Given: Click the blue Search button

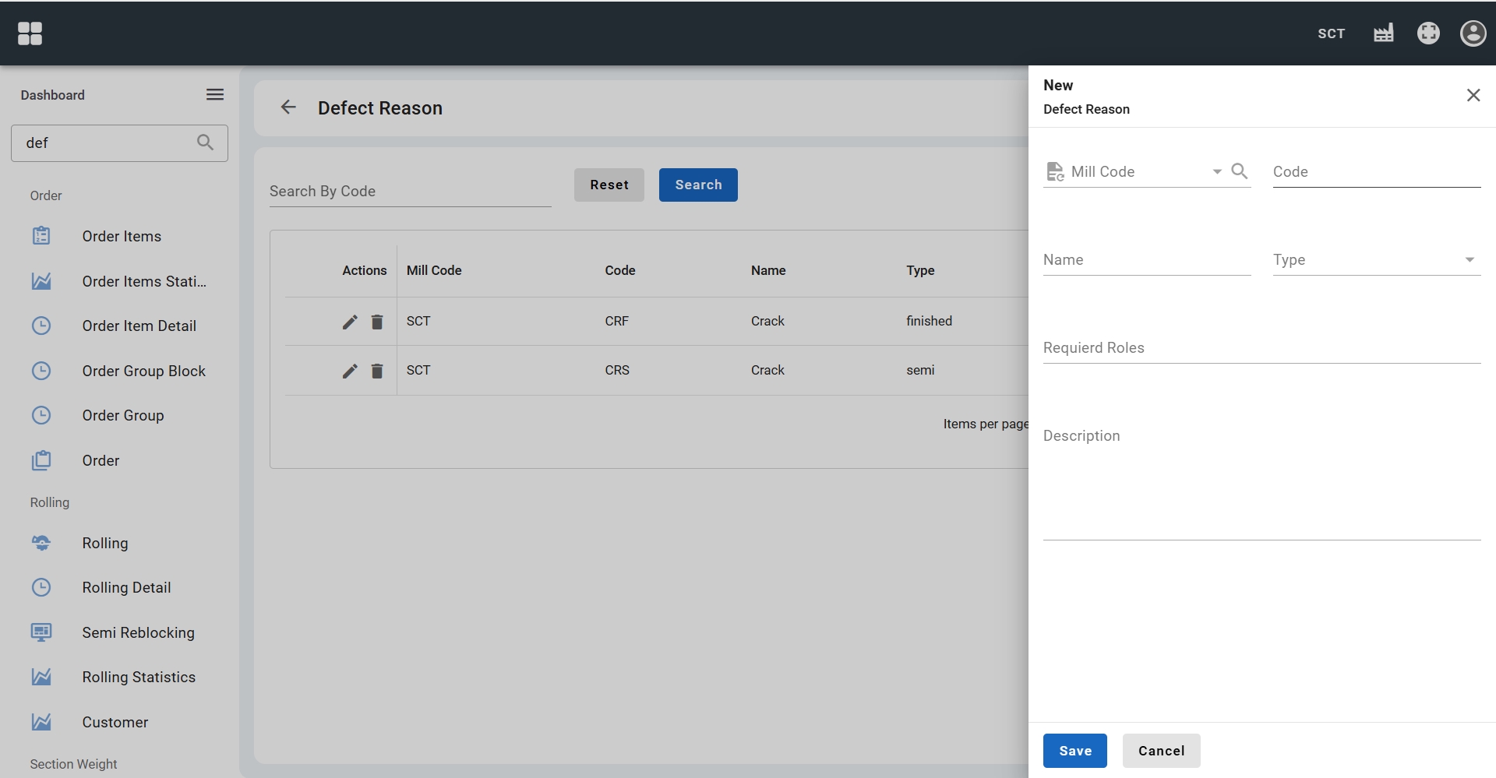Looking at the screenshot, I should pos(697,185).
